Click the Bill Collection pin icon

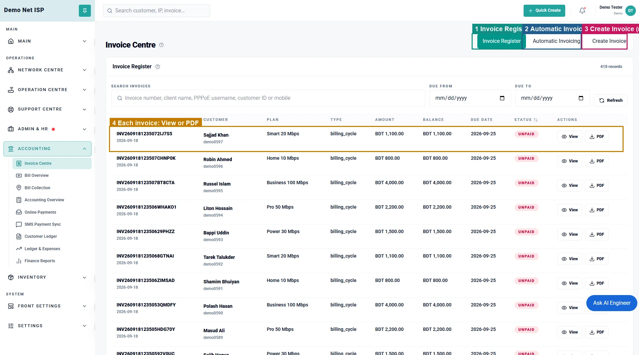[x=19, y=188]
